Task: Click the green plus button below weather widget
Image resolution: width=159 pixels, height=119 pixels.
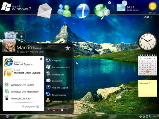Action: coord(151,17)
